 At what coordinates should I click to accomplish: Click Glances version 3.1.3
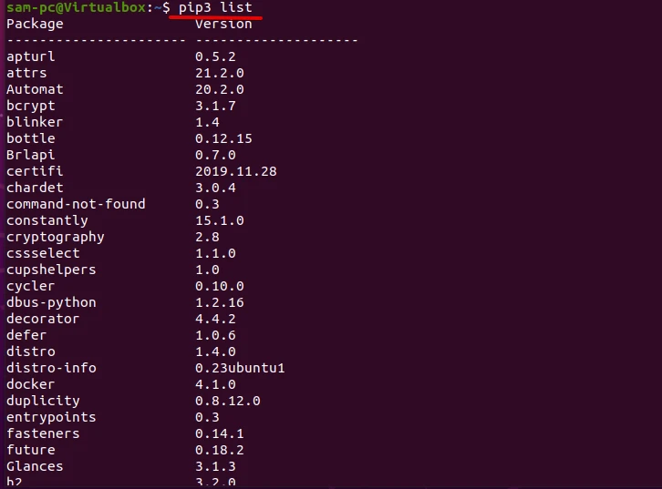215,466
